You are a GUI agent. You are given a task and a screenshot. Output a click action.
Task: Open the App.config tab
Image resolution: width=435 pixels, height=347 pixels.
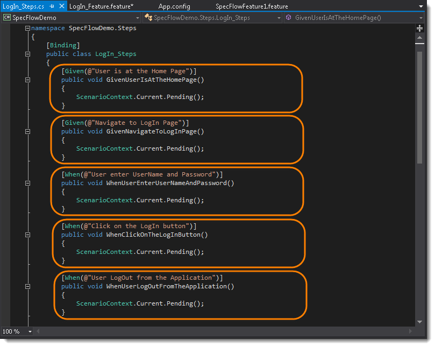pos(174,6)
